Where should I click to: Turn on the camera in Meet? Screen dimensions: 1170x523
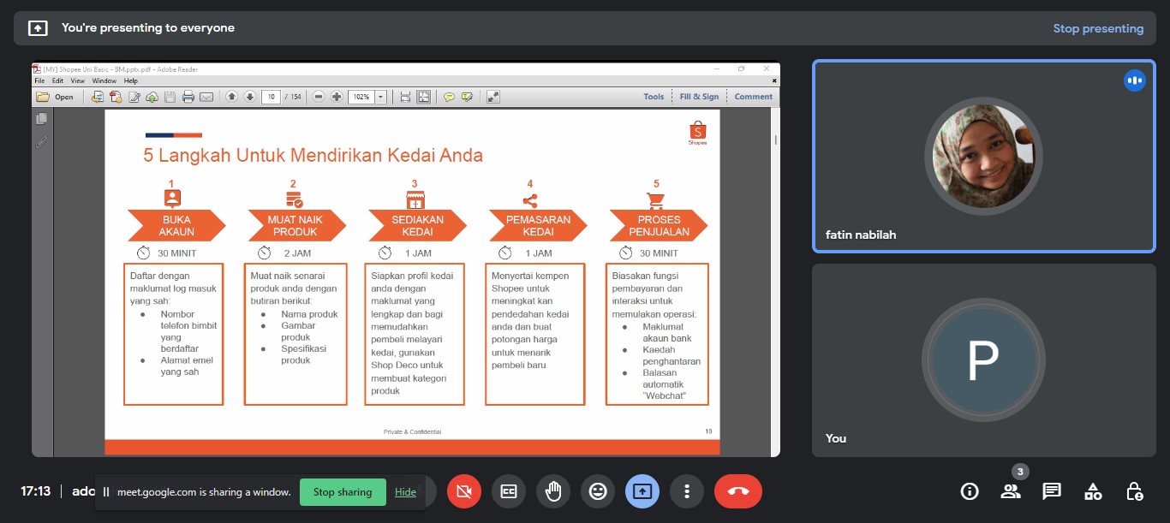(464, 491)
